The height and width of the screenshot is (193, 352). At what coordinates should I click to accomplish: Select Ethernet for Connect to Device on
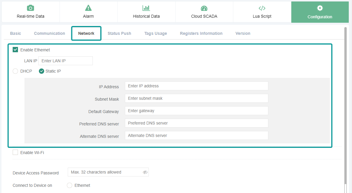[x=70, y=185]
